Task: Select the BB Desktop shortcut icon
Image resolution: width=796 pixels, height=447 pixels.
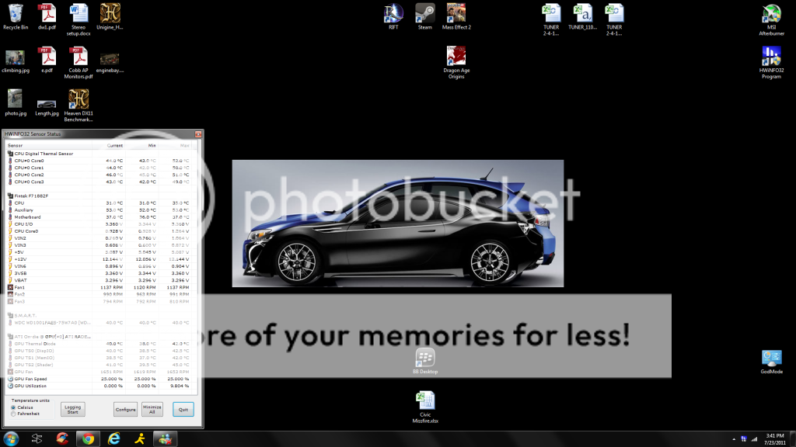Action: coord(425,362)
